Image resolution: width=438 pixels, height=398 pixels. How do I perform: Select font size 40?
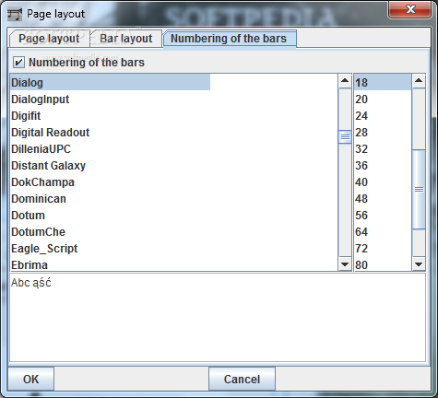point(383,181)
